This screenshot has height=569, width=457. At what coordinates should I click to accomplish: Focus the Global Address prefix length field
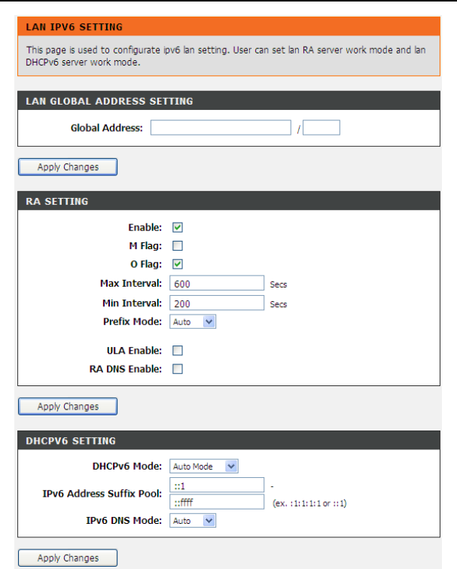321,128
